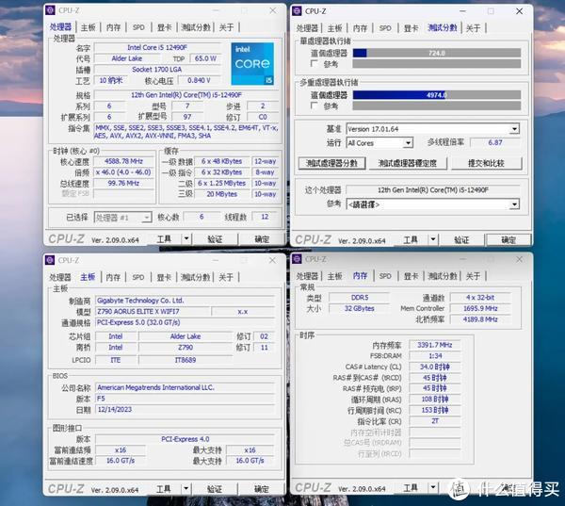Expand 工具 arrow in mainboard window
The image size is (565, 506).
[x=186, y=489]
